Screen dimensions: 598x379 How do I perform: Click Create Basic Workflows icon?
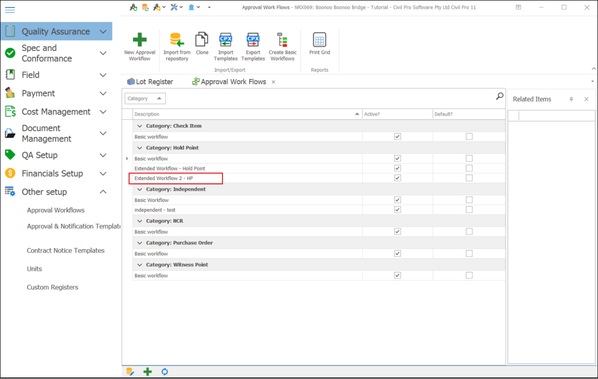point(282,40)
